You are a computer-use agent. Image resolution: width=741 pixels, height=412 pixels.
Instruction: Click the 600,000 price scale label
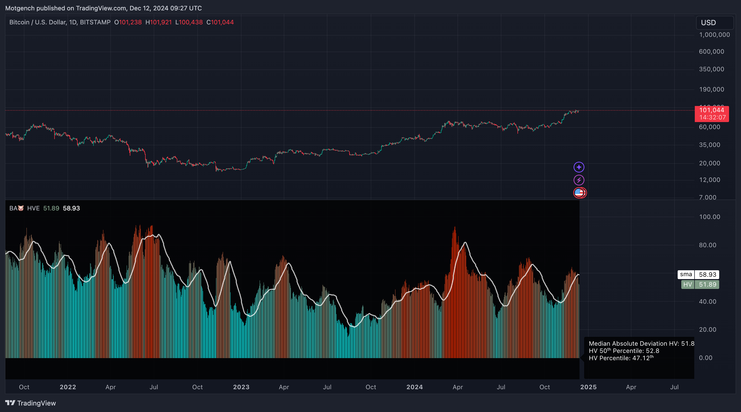pos(712,52)
